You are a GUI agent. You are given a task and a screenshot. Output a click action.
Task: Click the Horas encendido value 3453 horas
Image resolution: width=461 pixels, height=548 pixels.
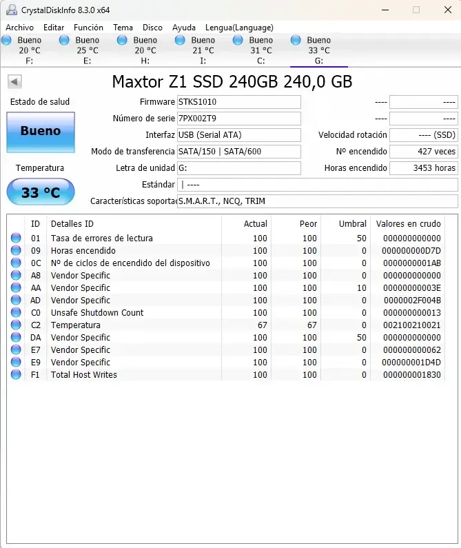click(x=424, y=168)
